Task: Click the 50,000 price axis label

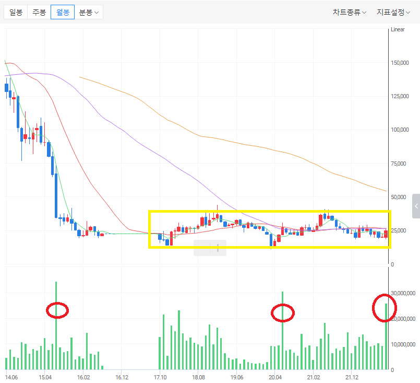Action: pyautogui.click(x=399, y=197)
